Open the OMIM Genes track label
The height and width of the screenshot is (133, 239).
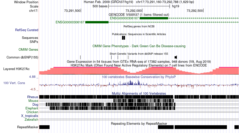pyautogui.click(x=28, y=49)
